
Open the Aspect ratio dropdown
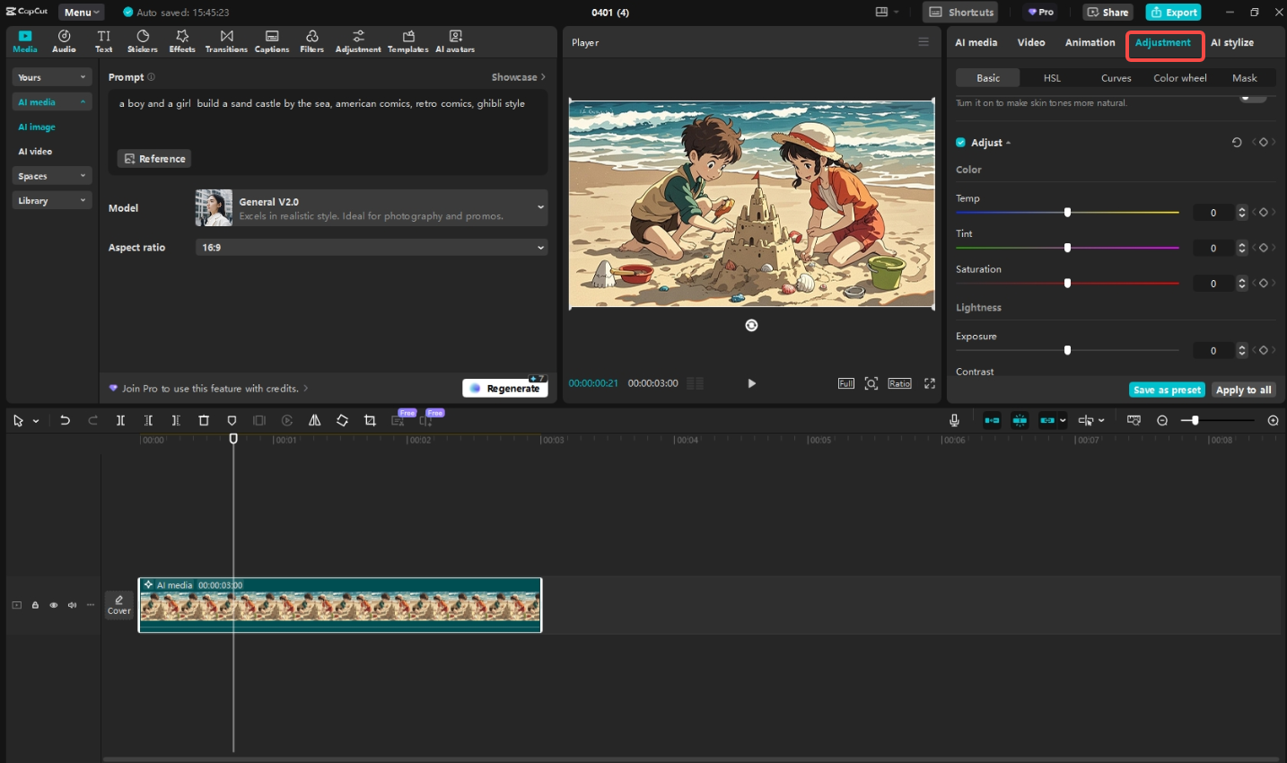[539, 247]
